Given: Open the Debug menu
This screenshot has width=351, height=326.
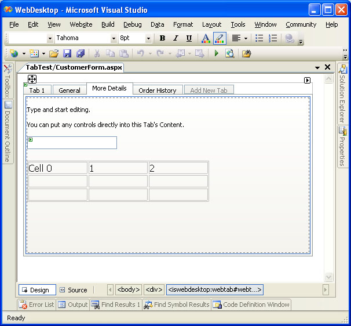Looking at the screenshot, I should 132,24.
